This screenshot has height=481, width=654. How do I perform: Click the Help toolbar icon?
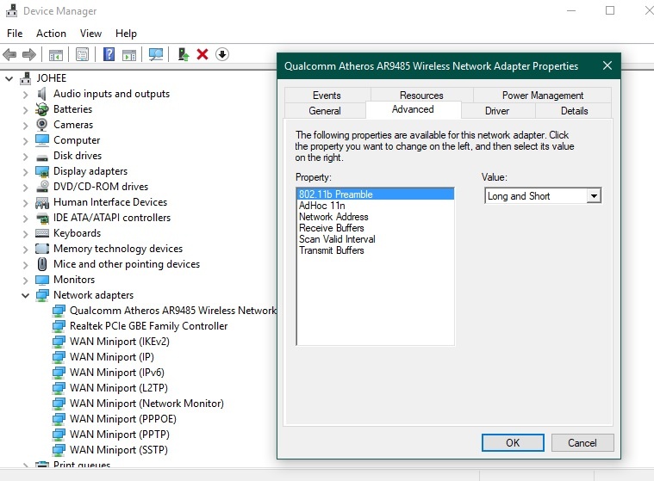click(x=109, y=54)
